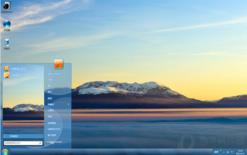Show hidden tray icons arrow
247x155 pixels.
(224, 152)
